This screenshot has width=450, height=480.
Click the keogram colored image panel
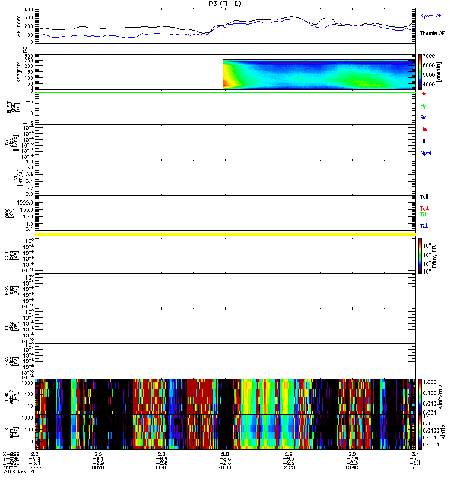(319, 74)
